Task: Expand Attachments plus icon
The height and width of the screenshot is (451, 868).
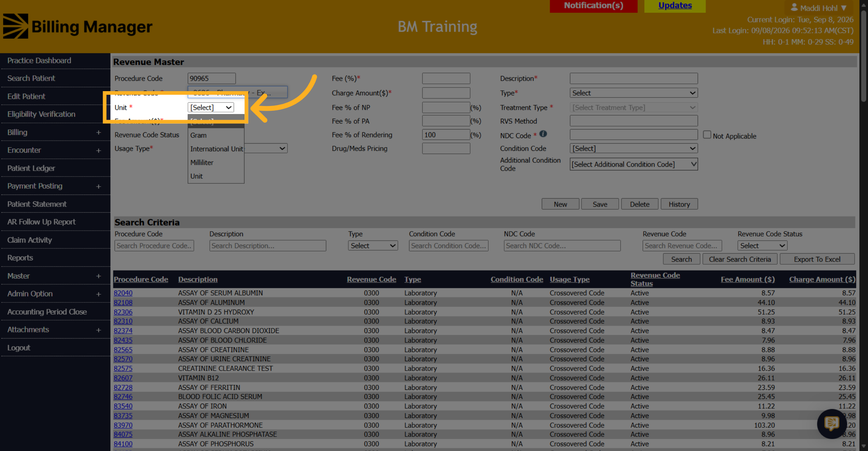Action: 98,330
